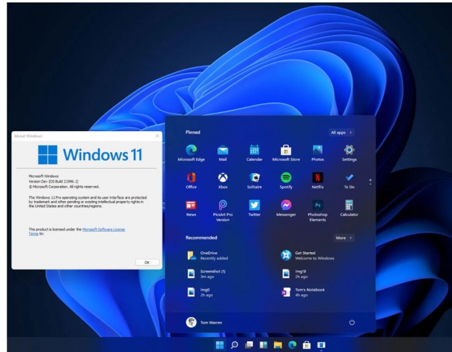Open the Calendar app tile
Screen dimensions: 452x352
coord(254,149)
